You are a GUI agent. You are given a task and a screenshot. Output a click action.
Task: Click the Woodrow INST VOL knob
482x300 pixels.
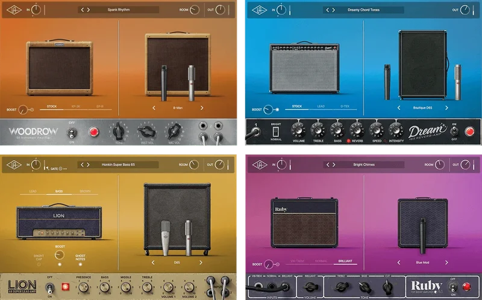click(147, 132)
